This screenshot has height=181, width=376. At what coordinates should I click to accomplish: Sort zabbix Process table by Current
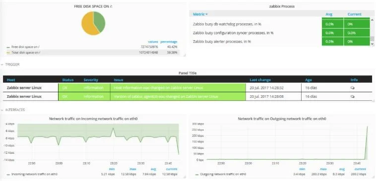(x=354, y=14)
